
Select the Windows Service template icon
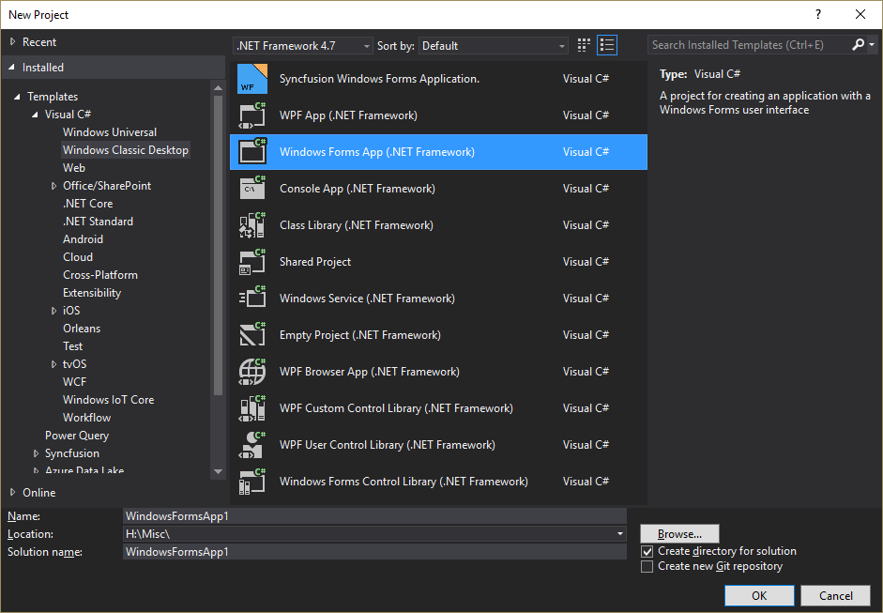[252, 299]
